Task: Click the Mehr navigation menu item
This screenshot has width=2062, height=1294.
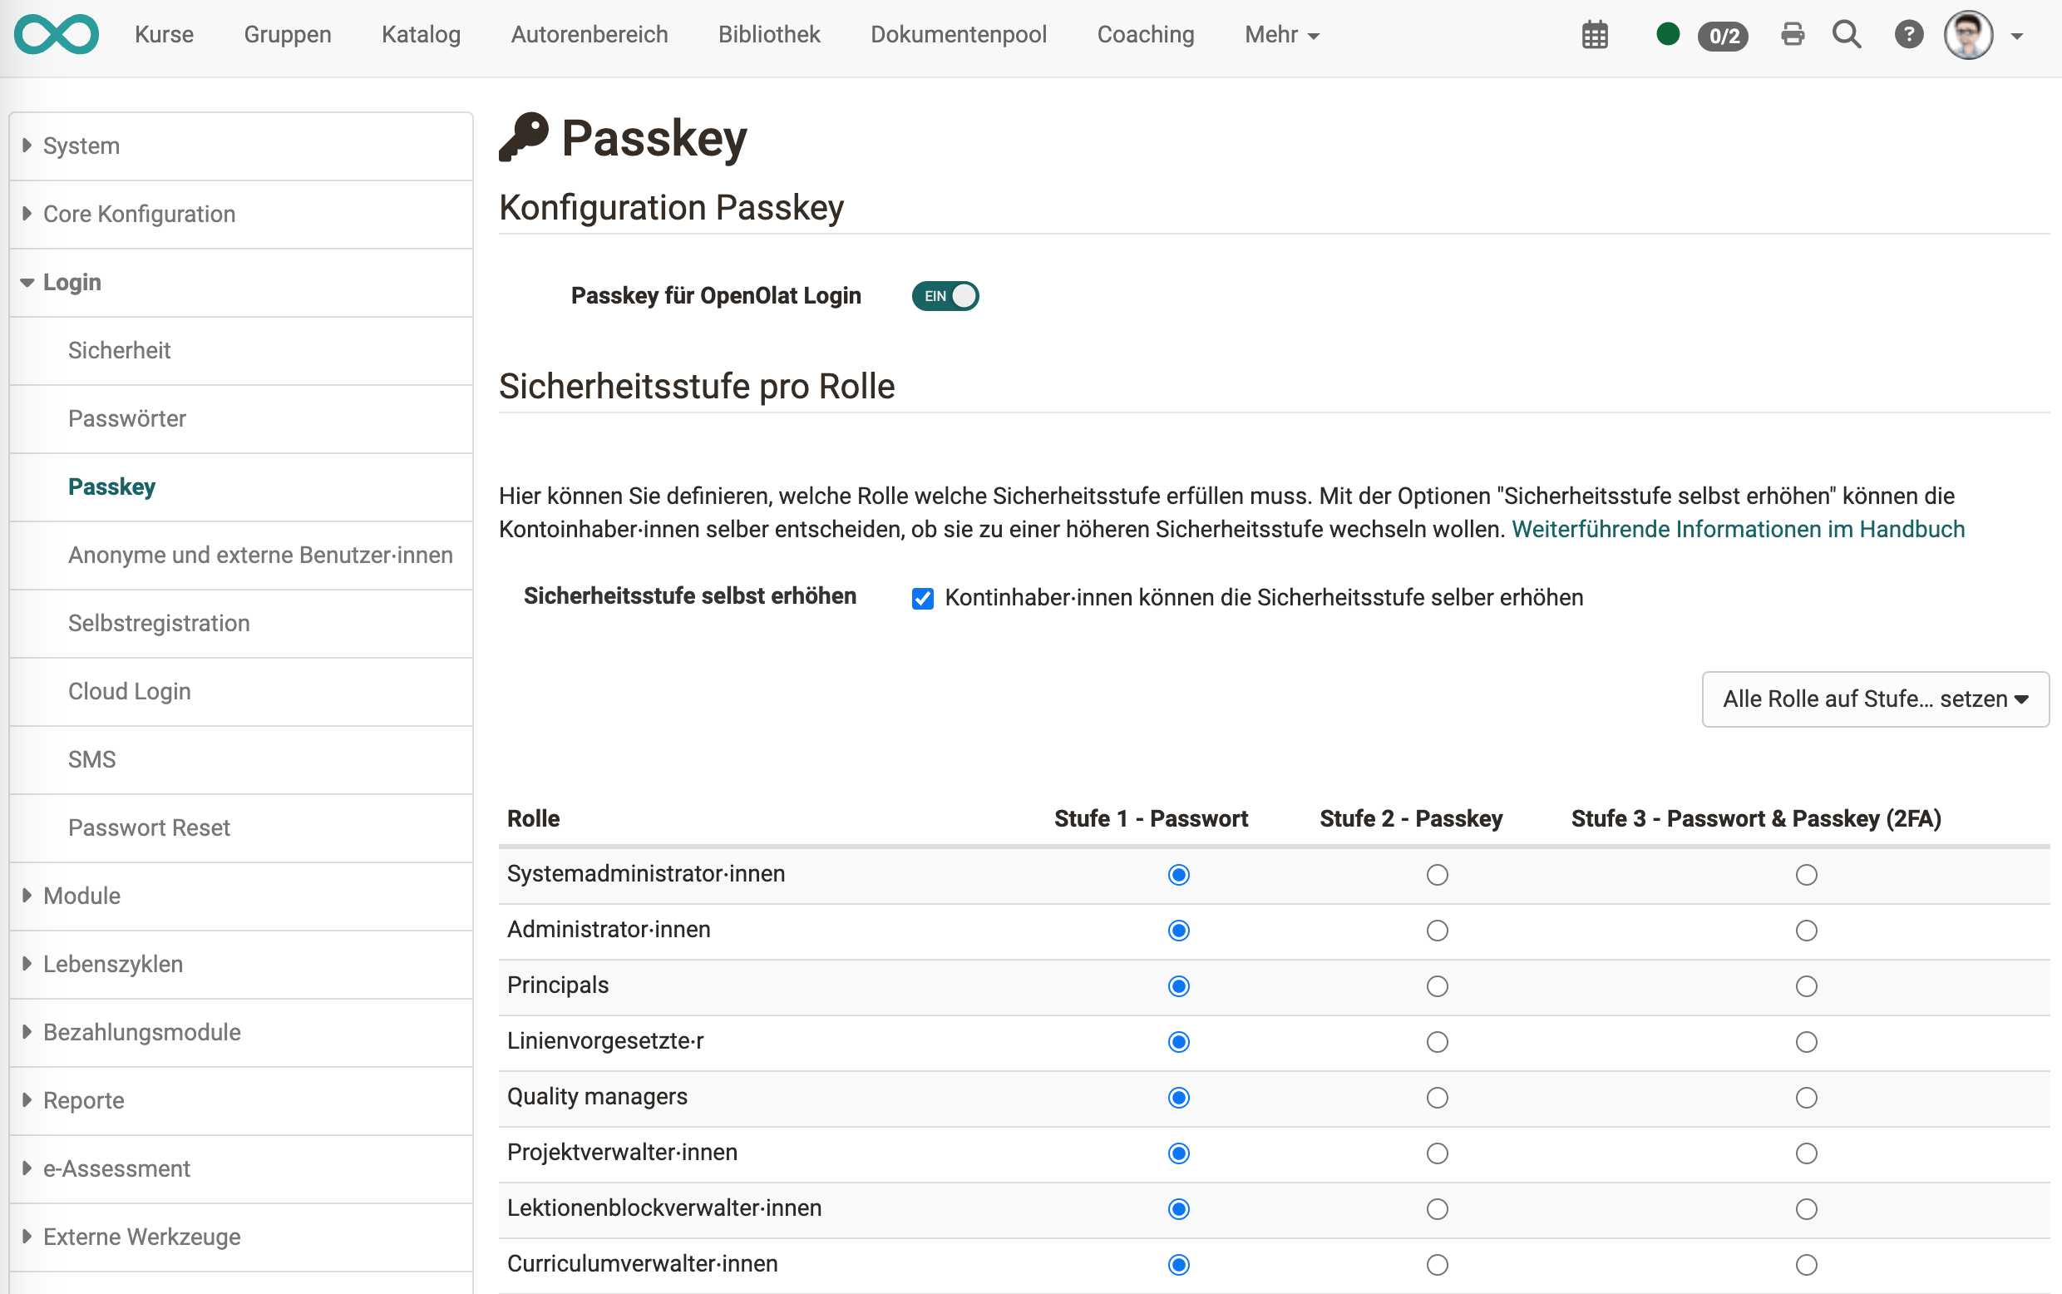Action: click(x=1281, y=32)
